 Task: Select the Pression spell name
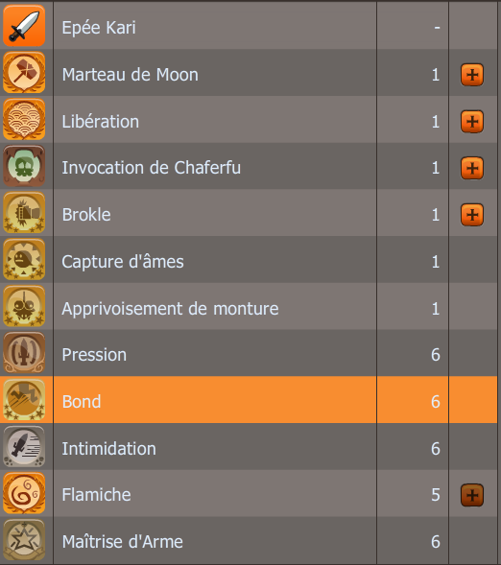point(94,355)
